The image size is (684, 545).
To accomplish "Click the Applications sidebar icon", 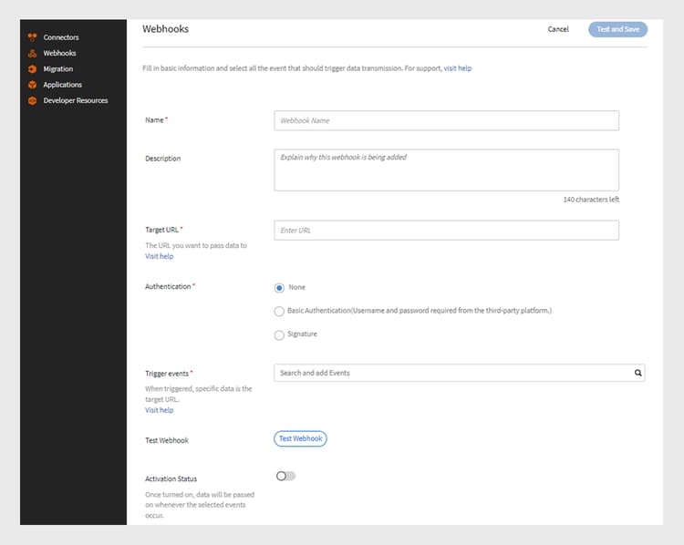I will (x=32, y=85).
